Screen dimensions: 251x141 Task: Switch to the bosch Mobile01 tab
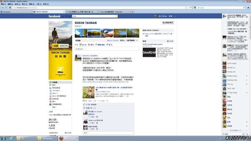[x=114, y=12]
